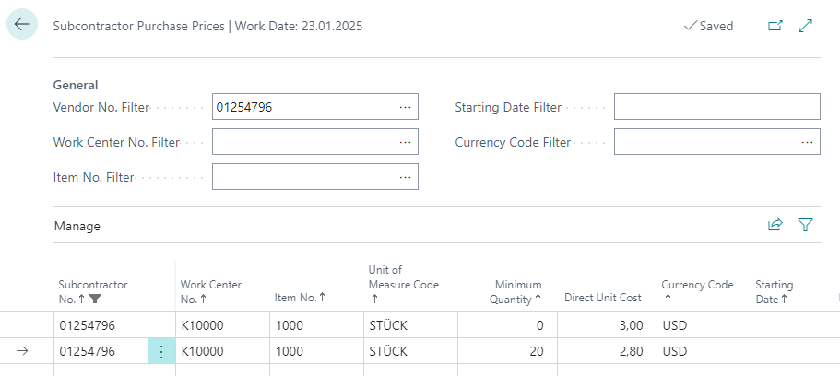The height and width of the screenshot is (376, 840).
Task: Open the Manage menu
Action: click(77, 226)
